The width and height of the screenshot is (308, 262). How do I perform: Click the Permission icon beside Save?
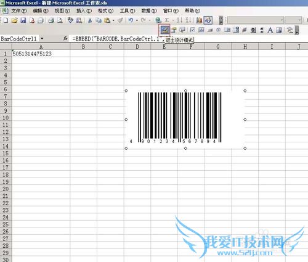pyautogui.click(x=32, y=20)
